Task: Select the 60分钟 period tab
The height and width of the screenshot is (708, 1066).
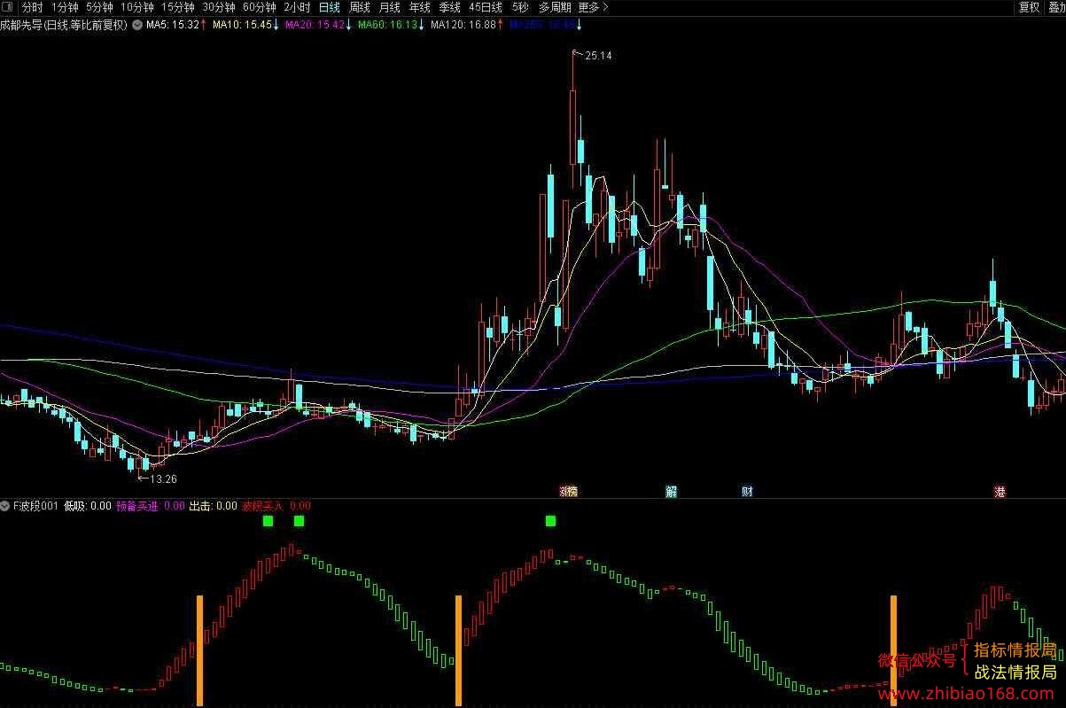Action: coord(260,7)
